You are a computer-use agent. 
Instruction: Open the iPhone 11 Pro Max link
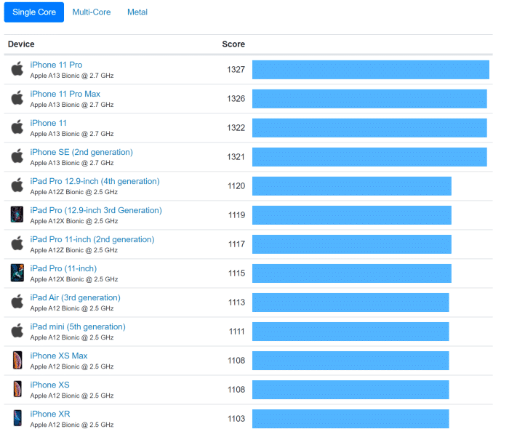point(65,94)
